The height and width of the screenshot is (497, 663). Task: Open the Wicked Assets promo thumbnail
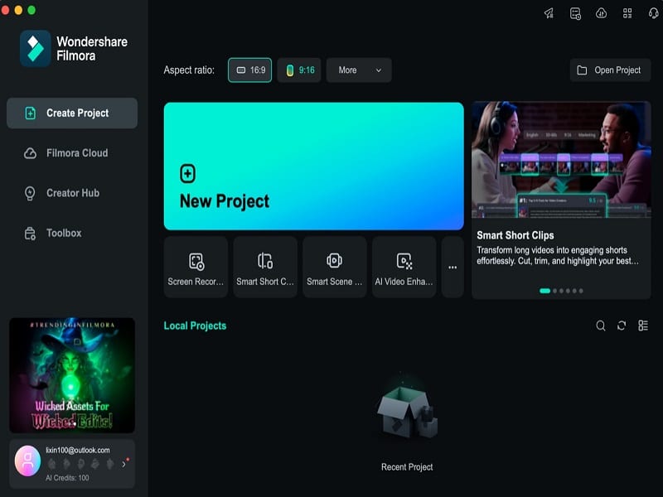pyautogui.click(x=72, y=375)
